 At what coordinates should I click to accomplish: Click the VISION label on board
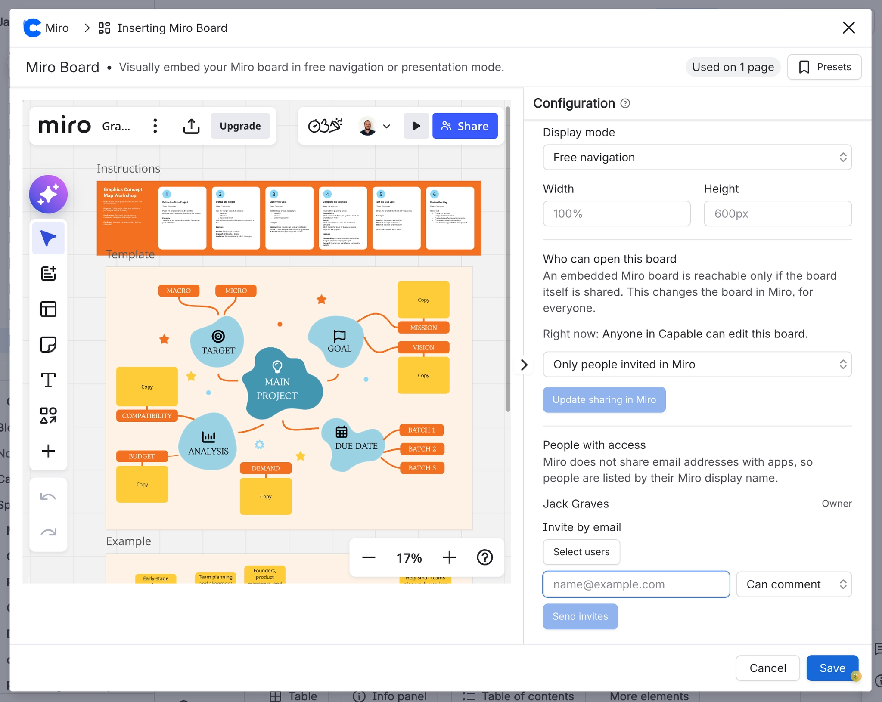click(x=423, y=347)
